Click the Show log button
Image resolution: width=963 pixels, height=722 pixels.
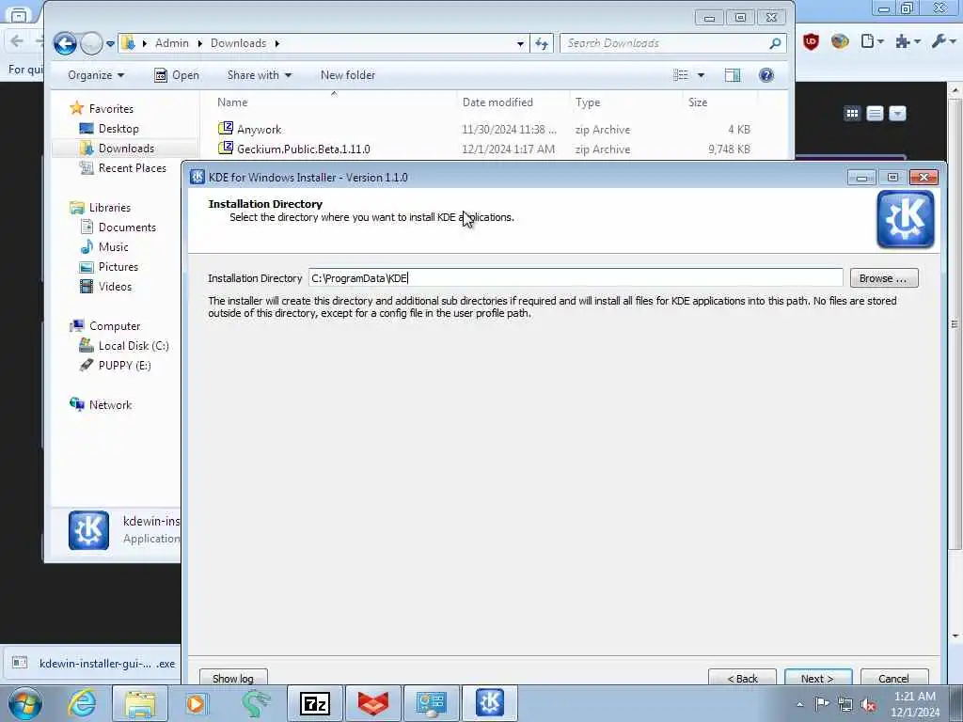point(233,677)
